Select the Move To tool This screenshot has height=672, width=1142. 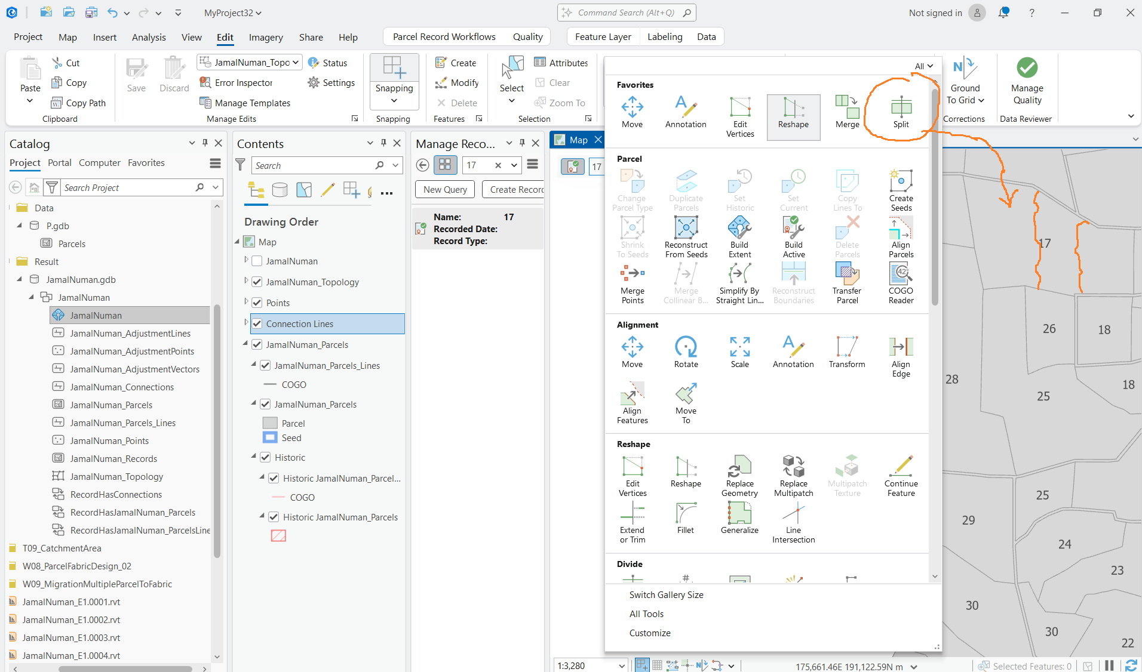tap(686, 403)
